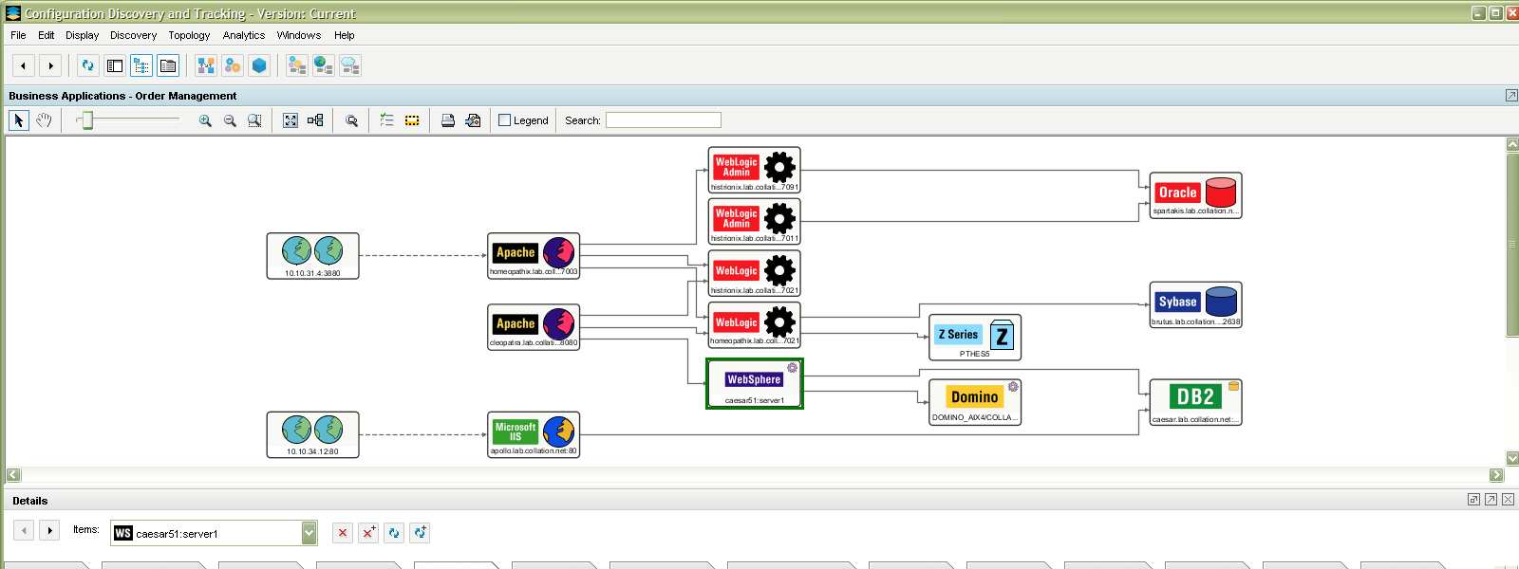
Task: Select the arrow pointer tool
Action: coord(19,120)
